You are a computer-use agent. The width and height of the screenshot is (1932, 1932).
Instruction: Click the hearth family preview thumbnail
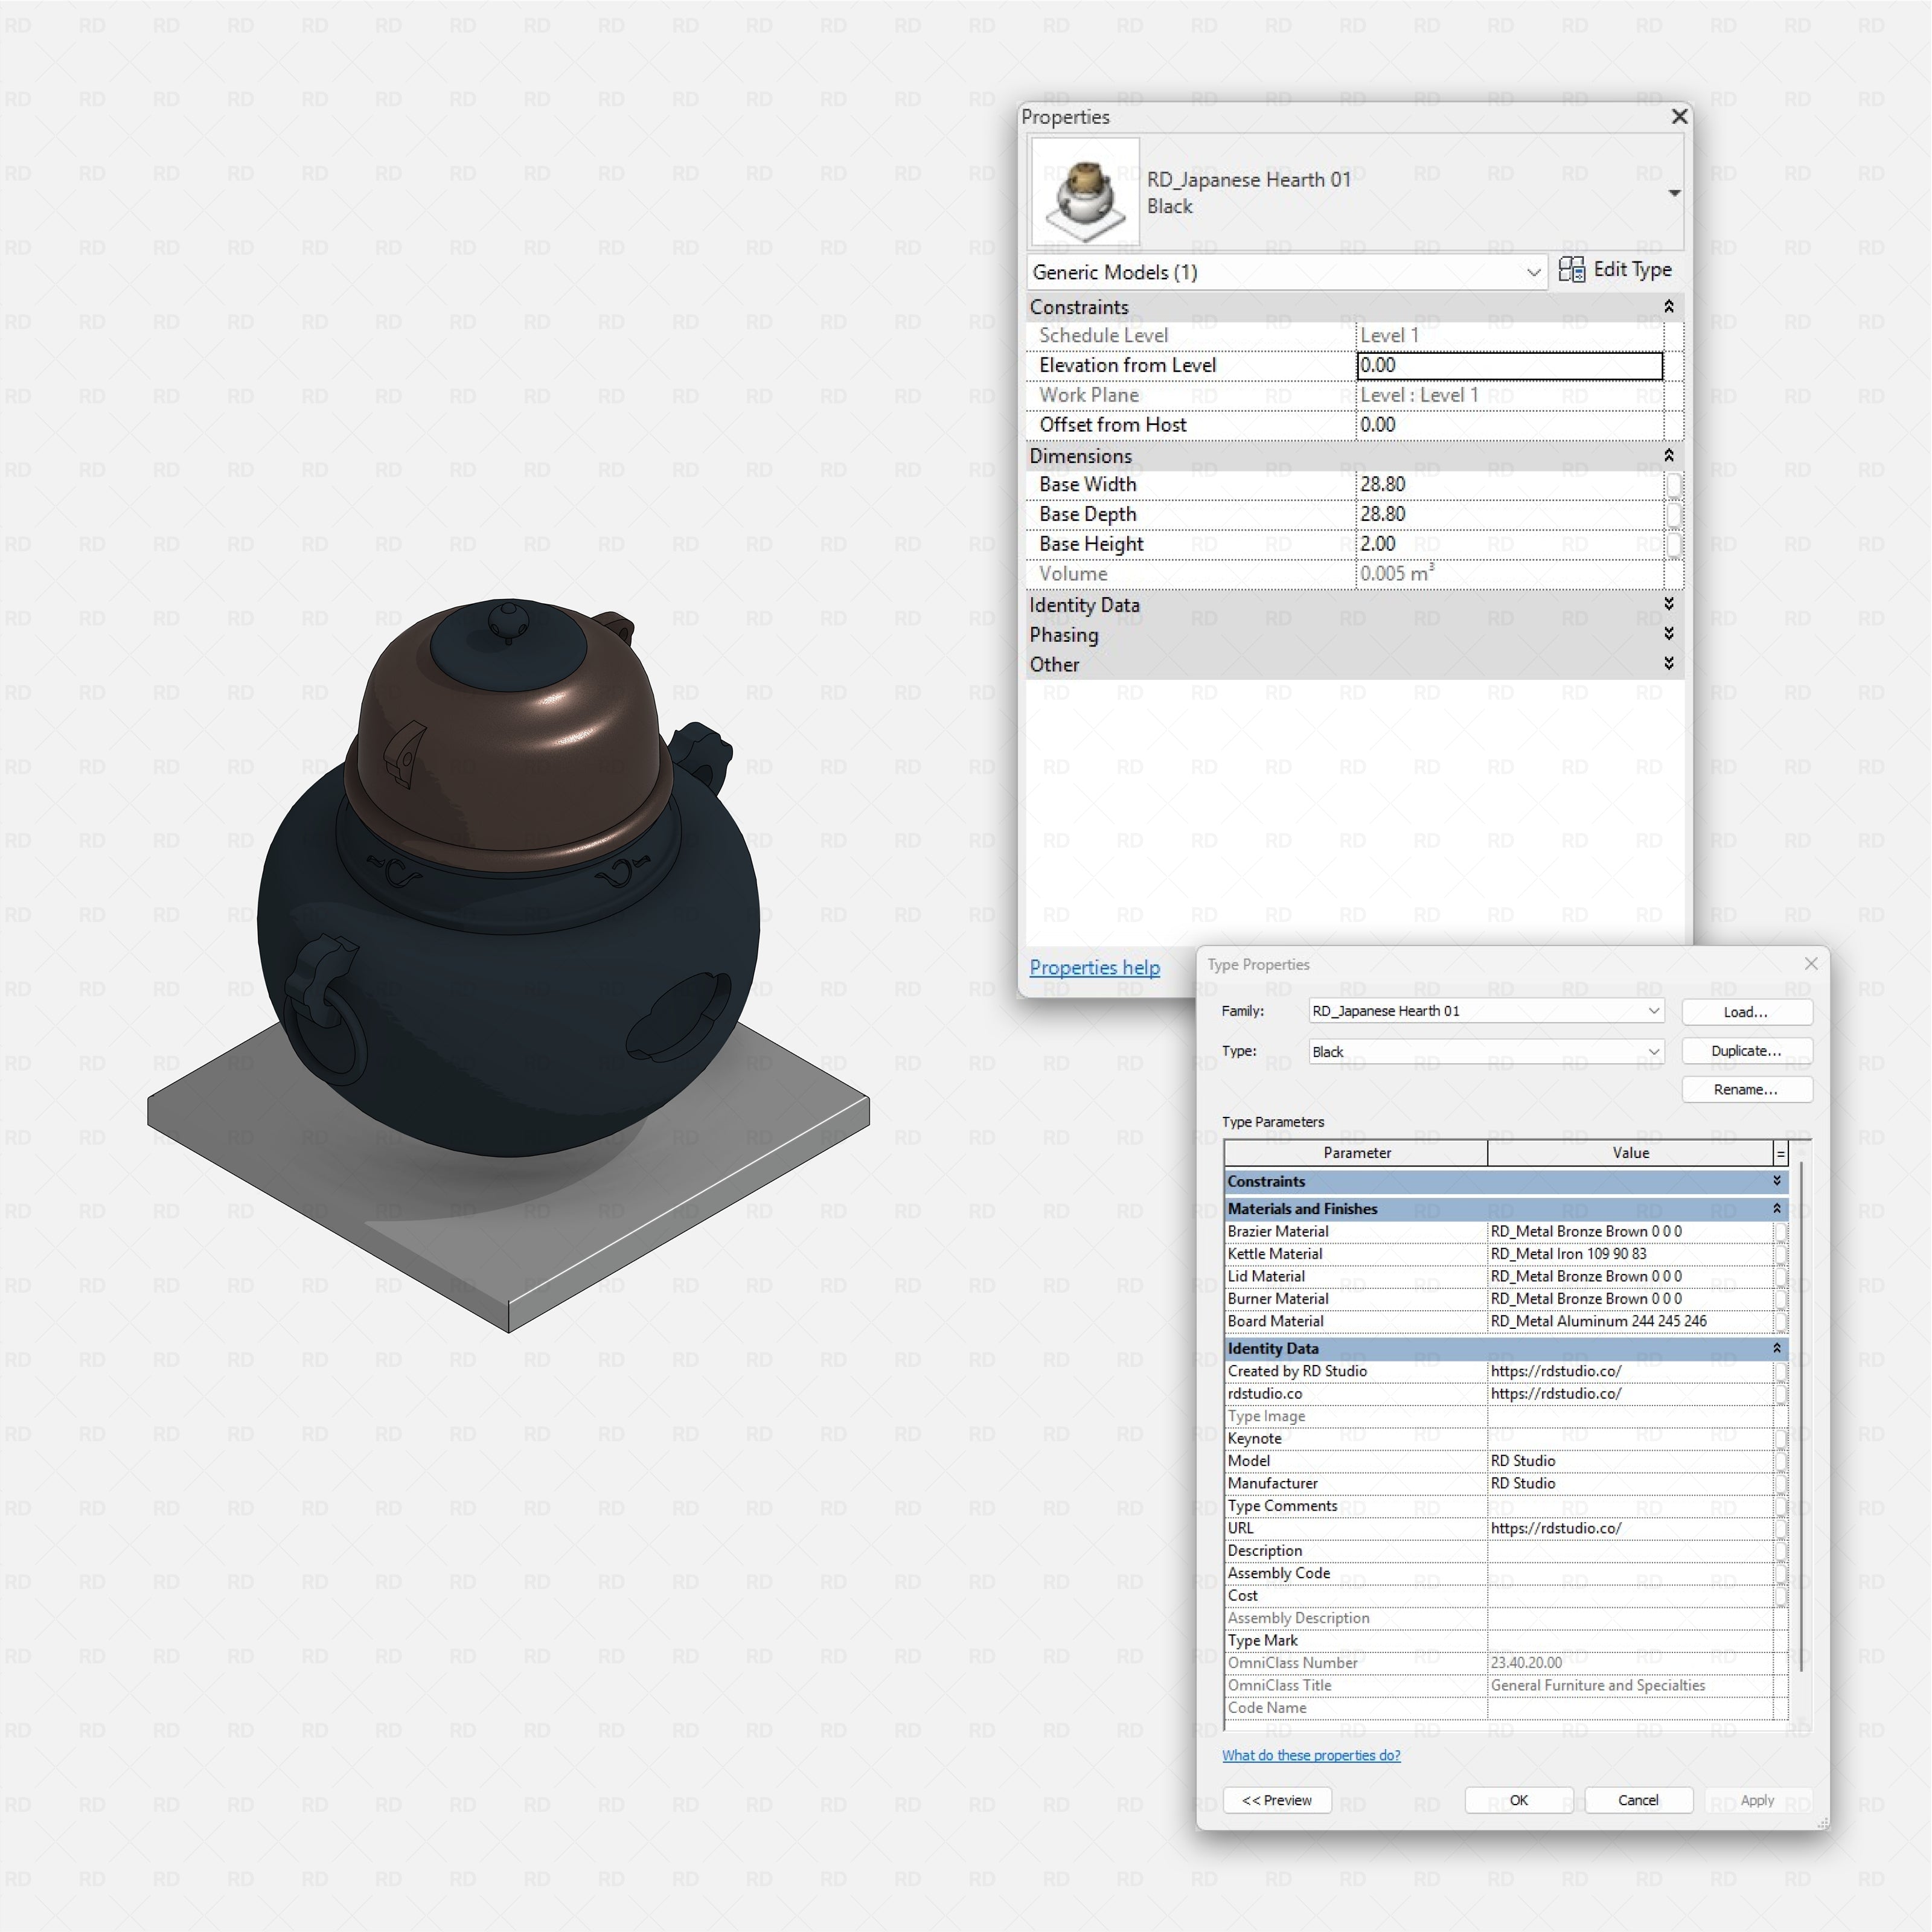pos(1085,192)
